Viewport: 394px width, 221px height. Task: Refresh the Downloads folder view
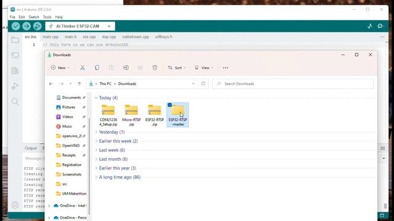coord(203,83)
